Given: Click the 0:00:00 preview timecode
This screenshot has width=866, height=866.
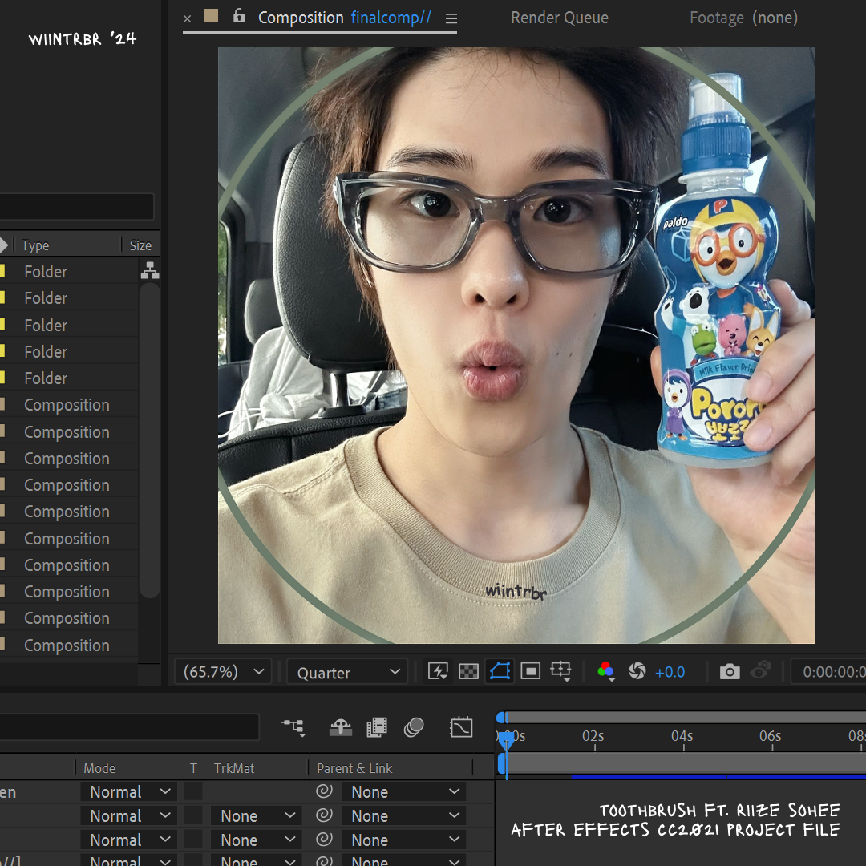Looking at the screenshot, I should [x=832, y=672].
